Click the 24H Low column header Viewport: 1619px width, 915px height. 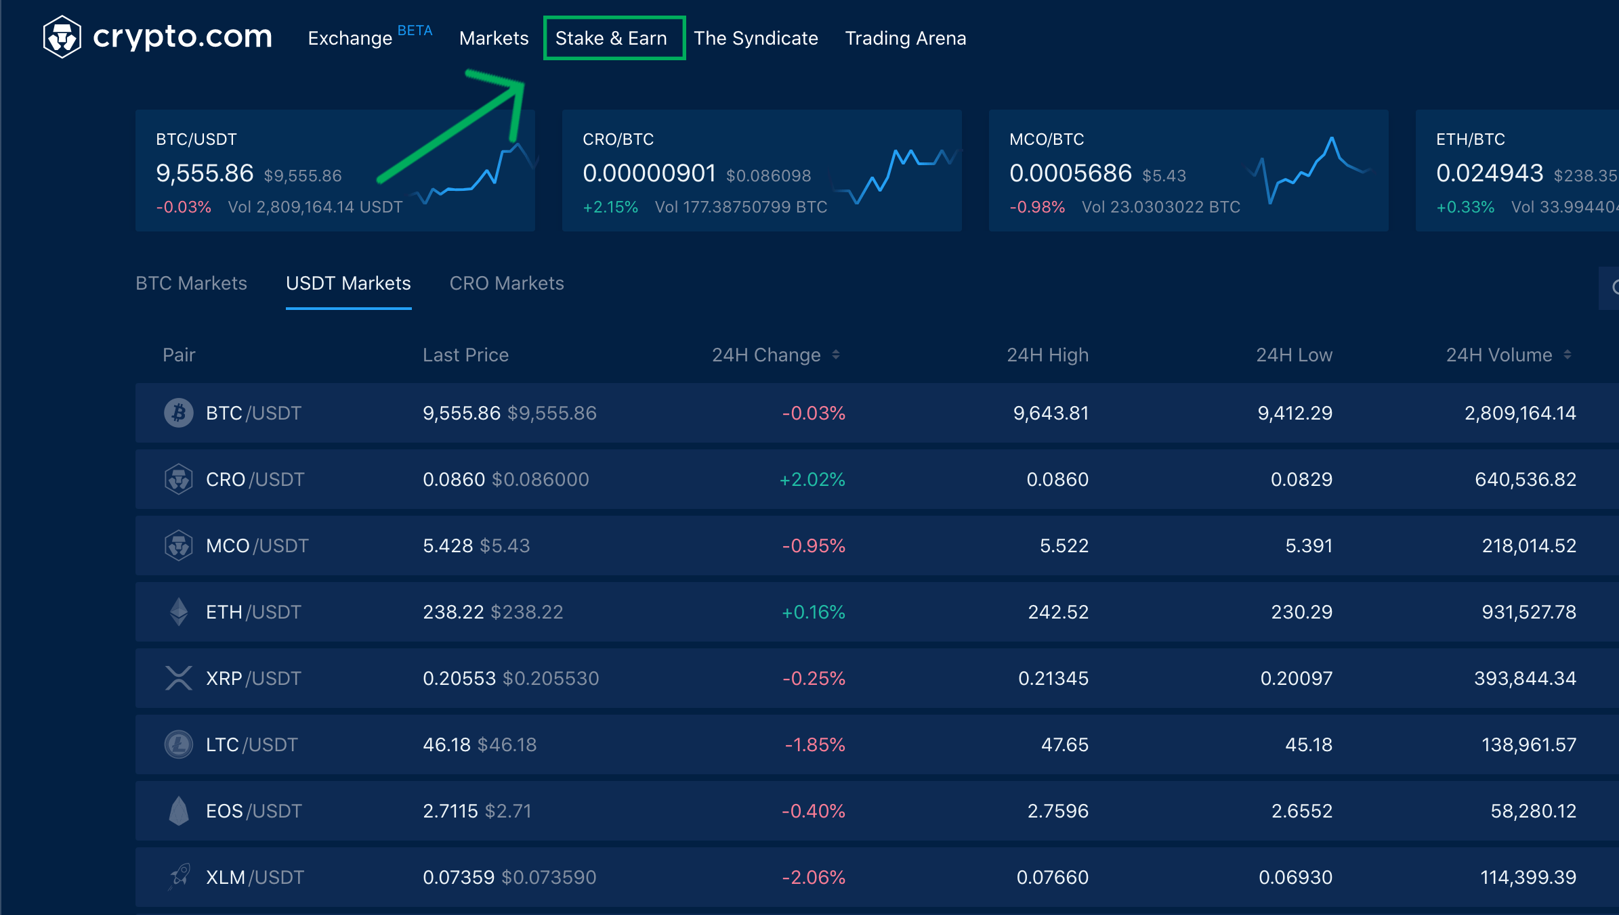coord(1295,355)
